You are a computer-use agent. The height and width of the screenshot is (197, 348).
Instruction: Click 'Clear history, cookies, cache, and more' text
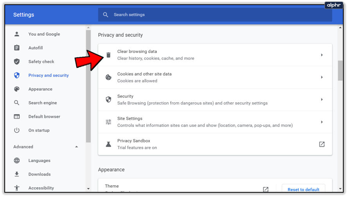[156, 58]
